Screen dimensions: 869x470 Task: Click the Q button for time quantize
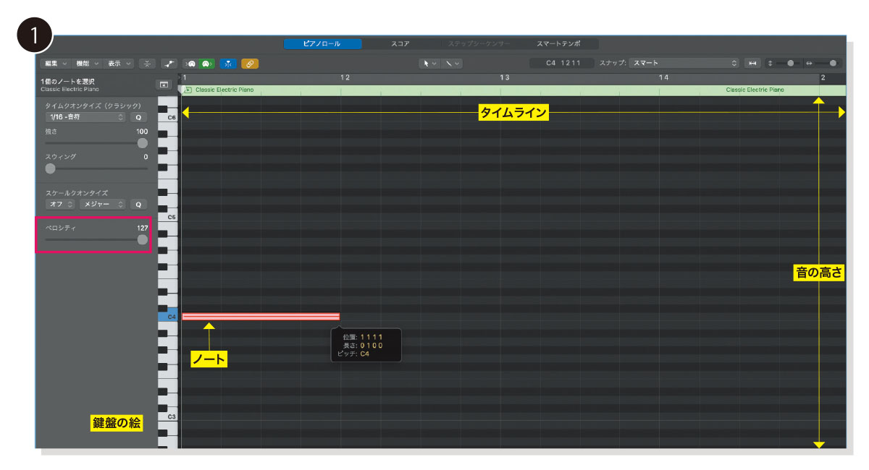pyautogui.click(x=138, y=117)
